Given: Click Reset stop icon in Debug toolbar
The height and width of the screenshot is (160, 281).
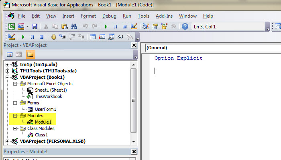Looking at the screenshot, I should tap(42, 37).
